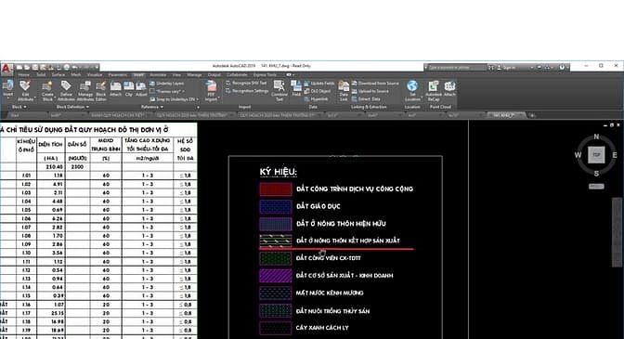Click the keyword search box in the title bar
This screenshot has height=339, width=624.
tap(456, 68)
